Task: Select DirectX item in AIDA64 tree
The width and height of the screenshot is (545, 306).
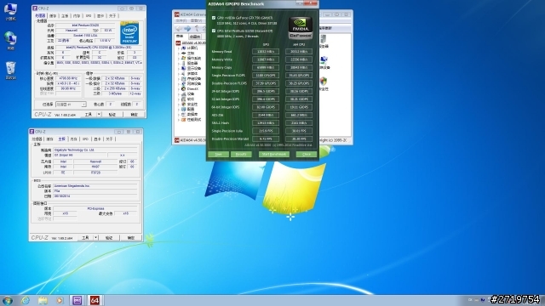Action: click(x=192, y=88)
